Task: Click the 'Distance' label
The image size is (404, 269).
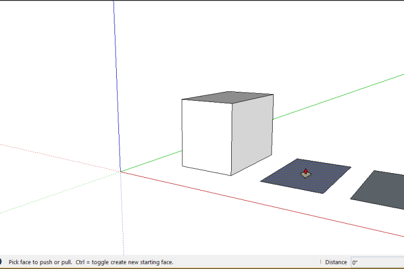Action: point(336,262)
